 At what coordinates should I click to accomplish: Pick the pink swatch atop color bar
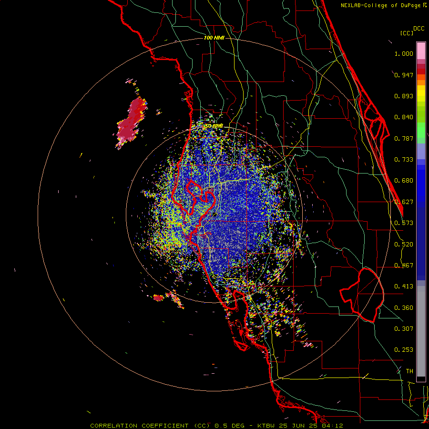pos(421,51)
